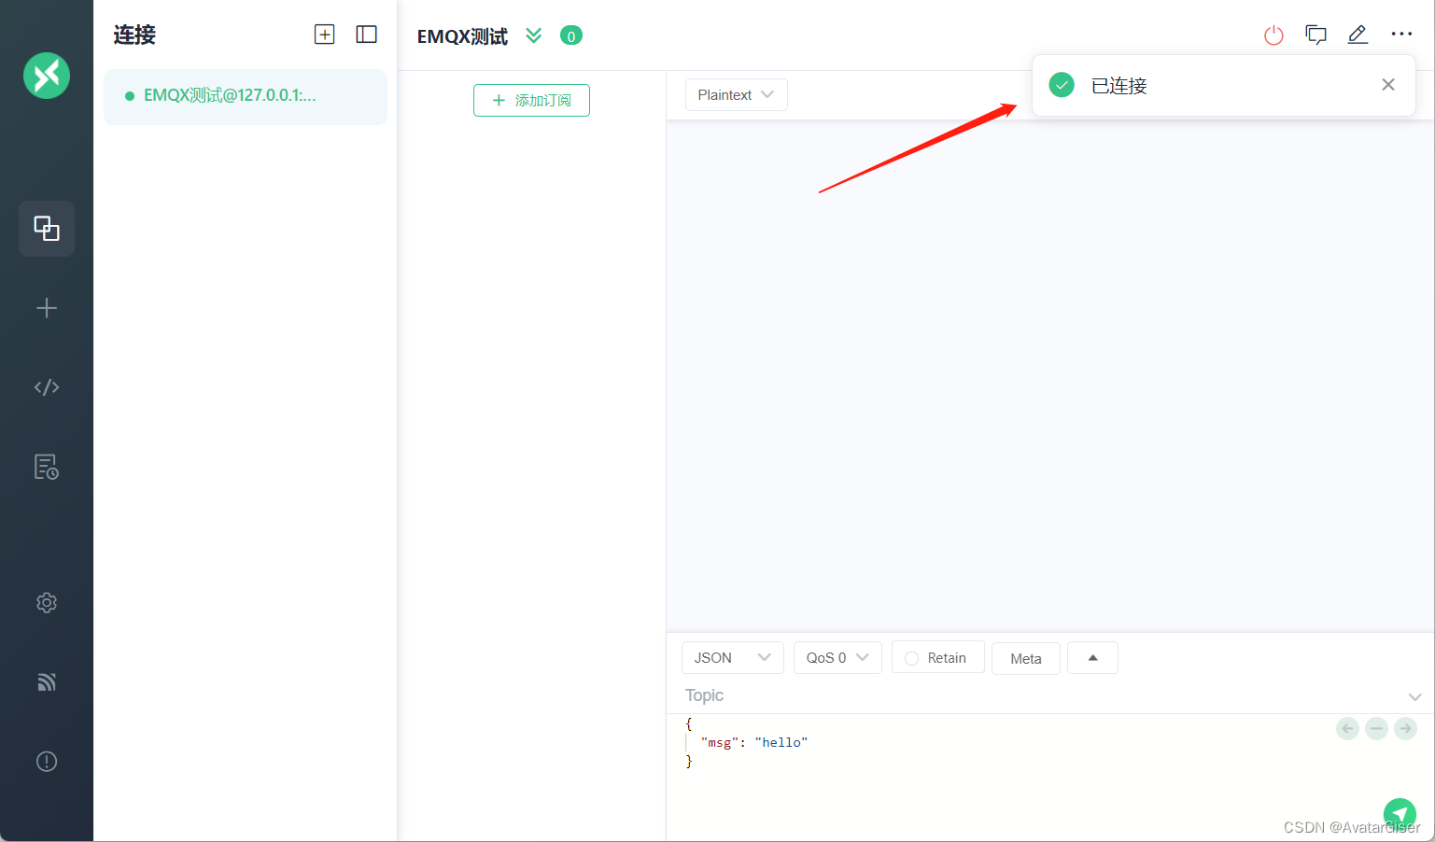Screen dimensions: 1435x842
Task: Click the plus New Connection sidebar icon
Action: pyautogui.click(x=47, y=308)
